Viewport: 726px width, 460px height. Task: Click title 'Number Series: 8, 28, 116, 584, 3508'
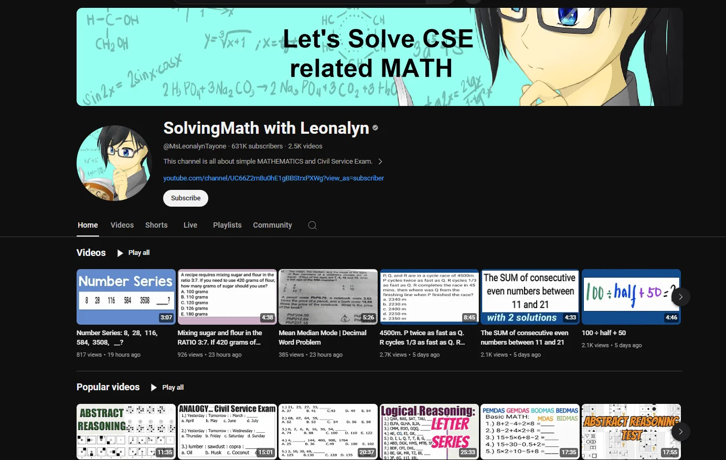[x=117, y=338]
